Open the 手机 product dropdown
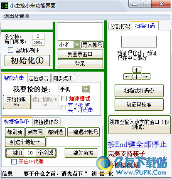The height and width of the screenshot is (179, 172). coord(86,89)
